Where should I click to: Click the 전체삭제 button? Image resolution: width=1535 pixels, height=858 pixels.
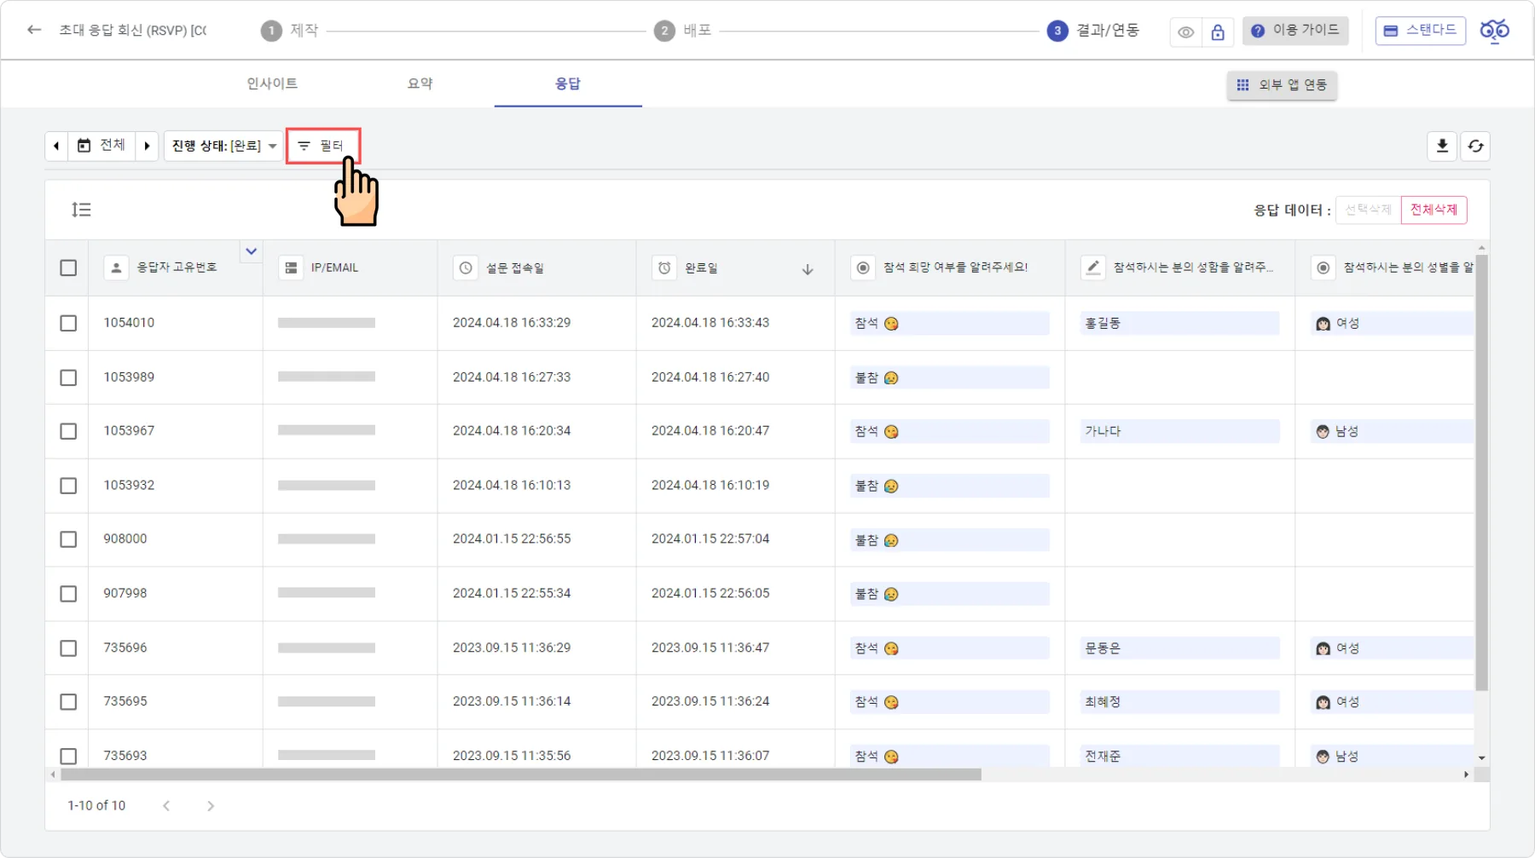pyautogui.click(x=1434, y=210)
